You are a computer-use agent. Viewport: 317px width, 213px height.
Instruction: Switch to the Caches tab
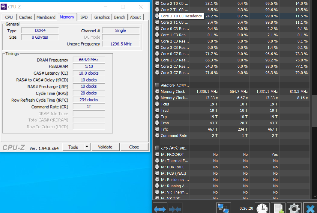(25, 17)
